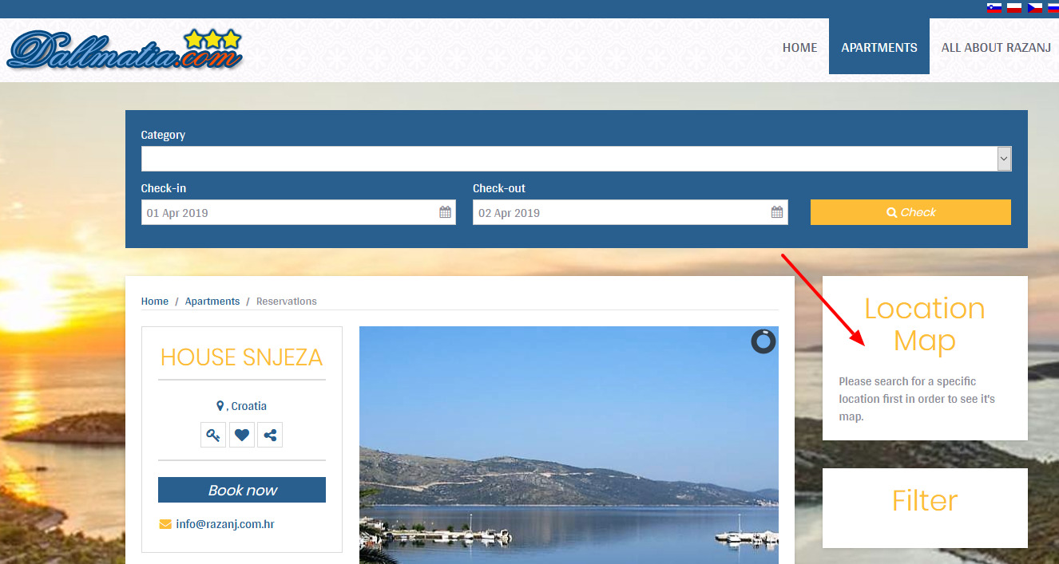Open ALL ABOUT RAZANJ menu

pyautogui.click(x=995, y=48)
